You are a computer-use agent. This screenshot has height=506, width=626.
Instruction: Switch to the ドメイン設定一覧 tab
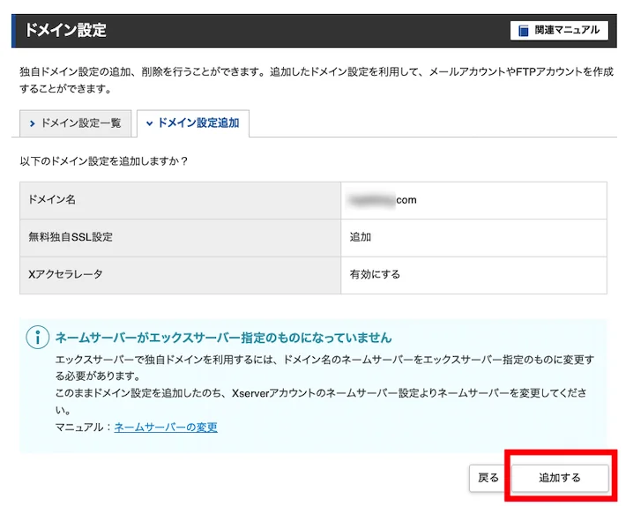pyautogui.click(x=75, y=123)
